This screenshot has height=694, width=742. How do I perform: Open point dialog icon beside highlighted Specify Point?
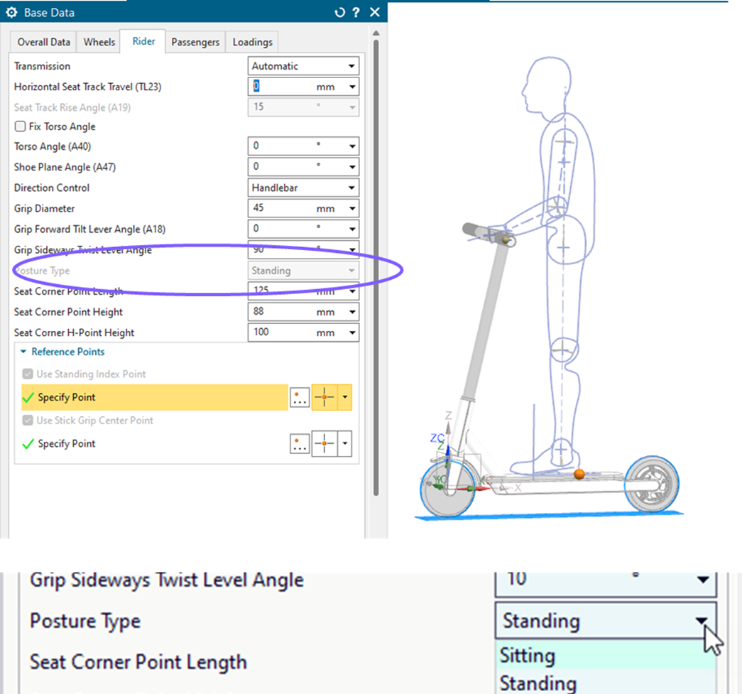point(300,398)
